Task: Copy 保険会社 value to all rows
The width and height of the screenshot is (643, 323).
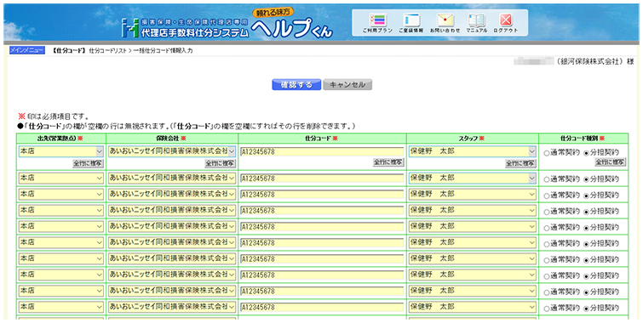Action: tap(221, 163)
